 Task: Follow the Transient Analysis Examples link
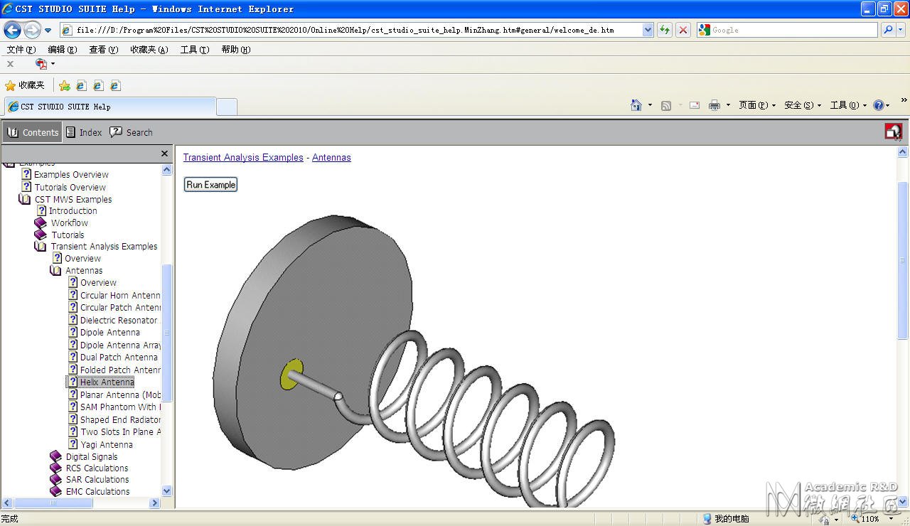pos(243,158)
